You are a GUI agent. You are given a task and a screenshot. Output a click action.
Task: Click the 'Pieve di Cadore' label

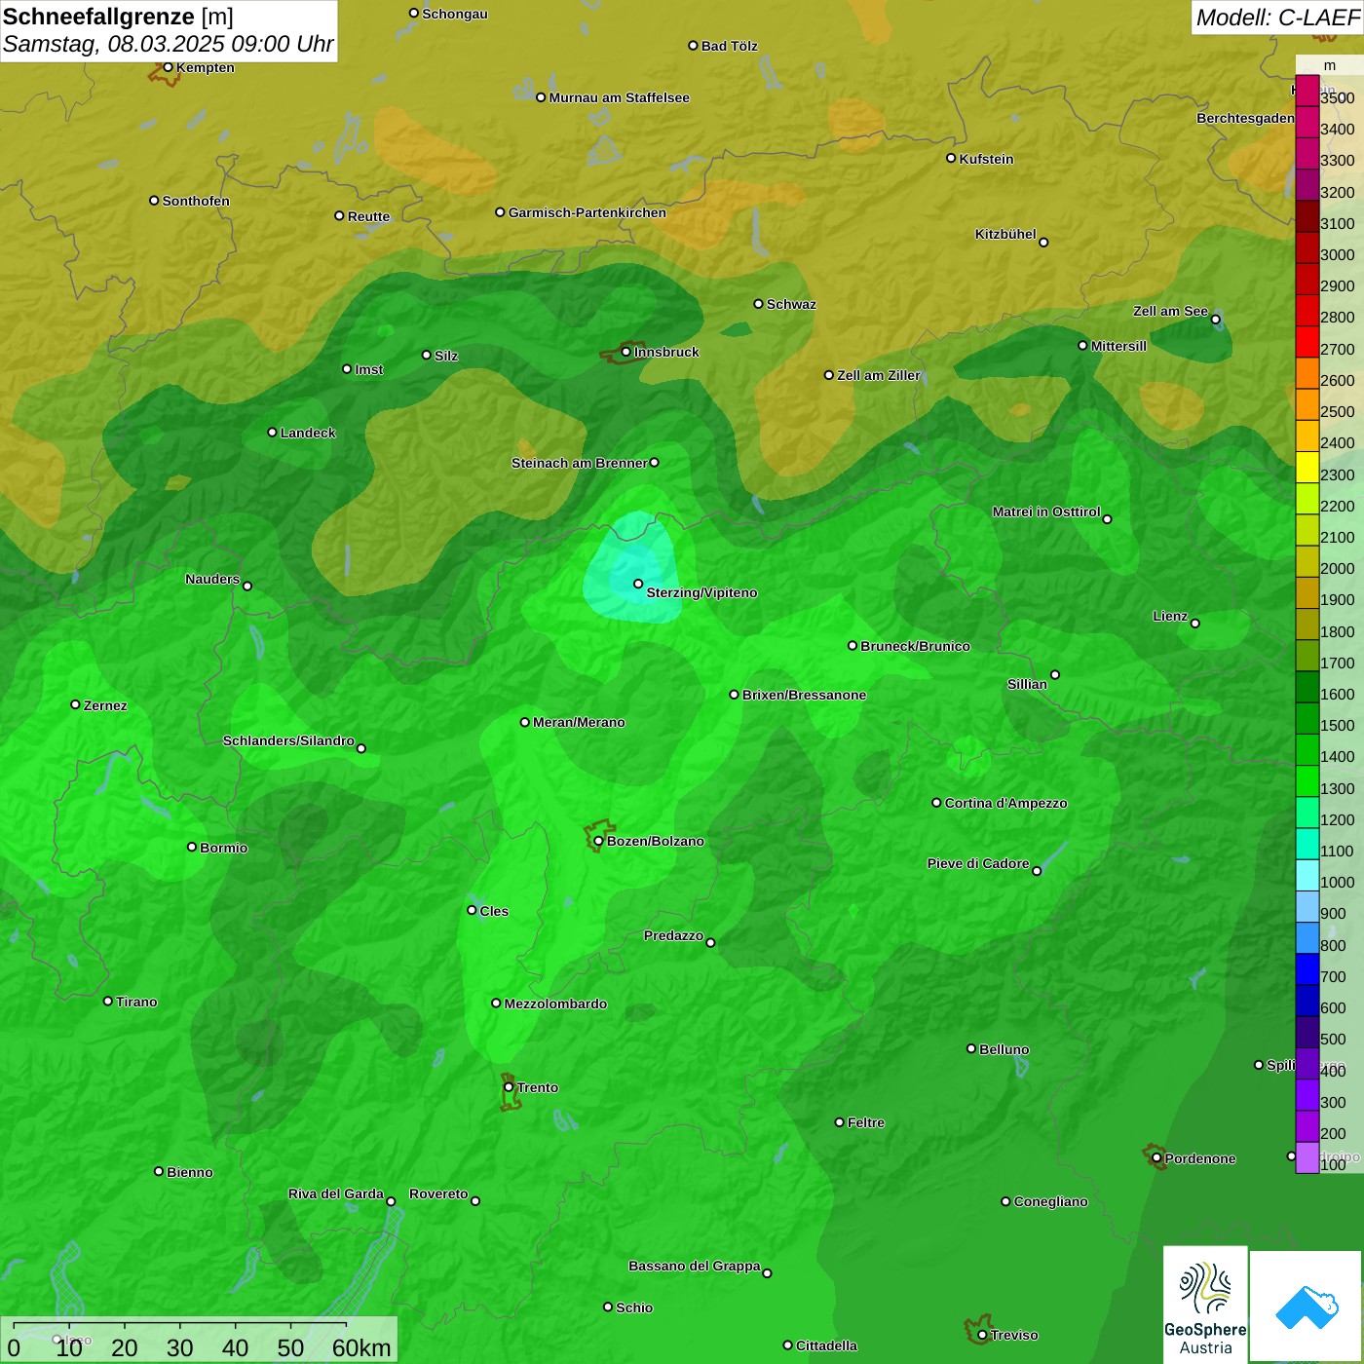coord(978,863)
